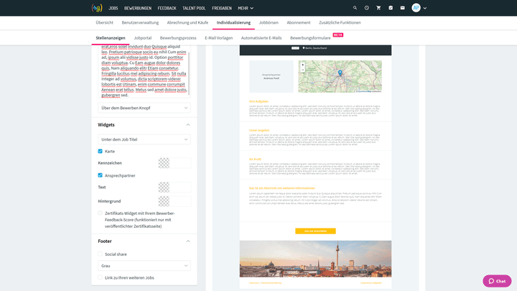The width and height of the screenshot is (517, 291).
Task: Click the Berlin, Deutschland location text
Action: (316, 48)
